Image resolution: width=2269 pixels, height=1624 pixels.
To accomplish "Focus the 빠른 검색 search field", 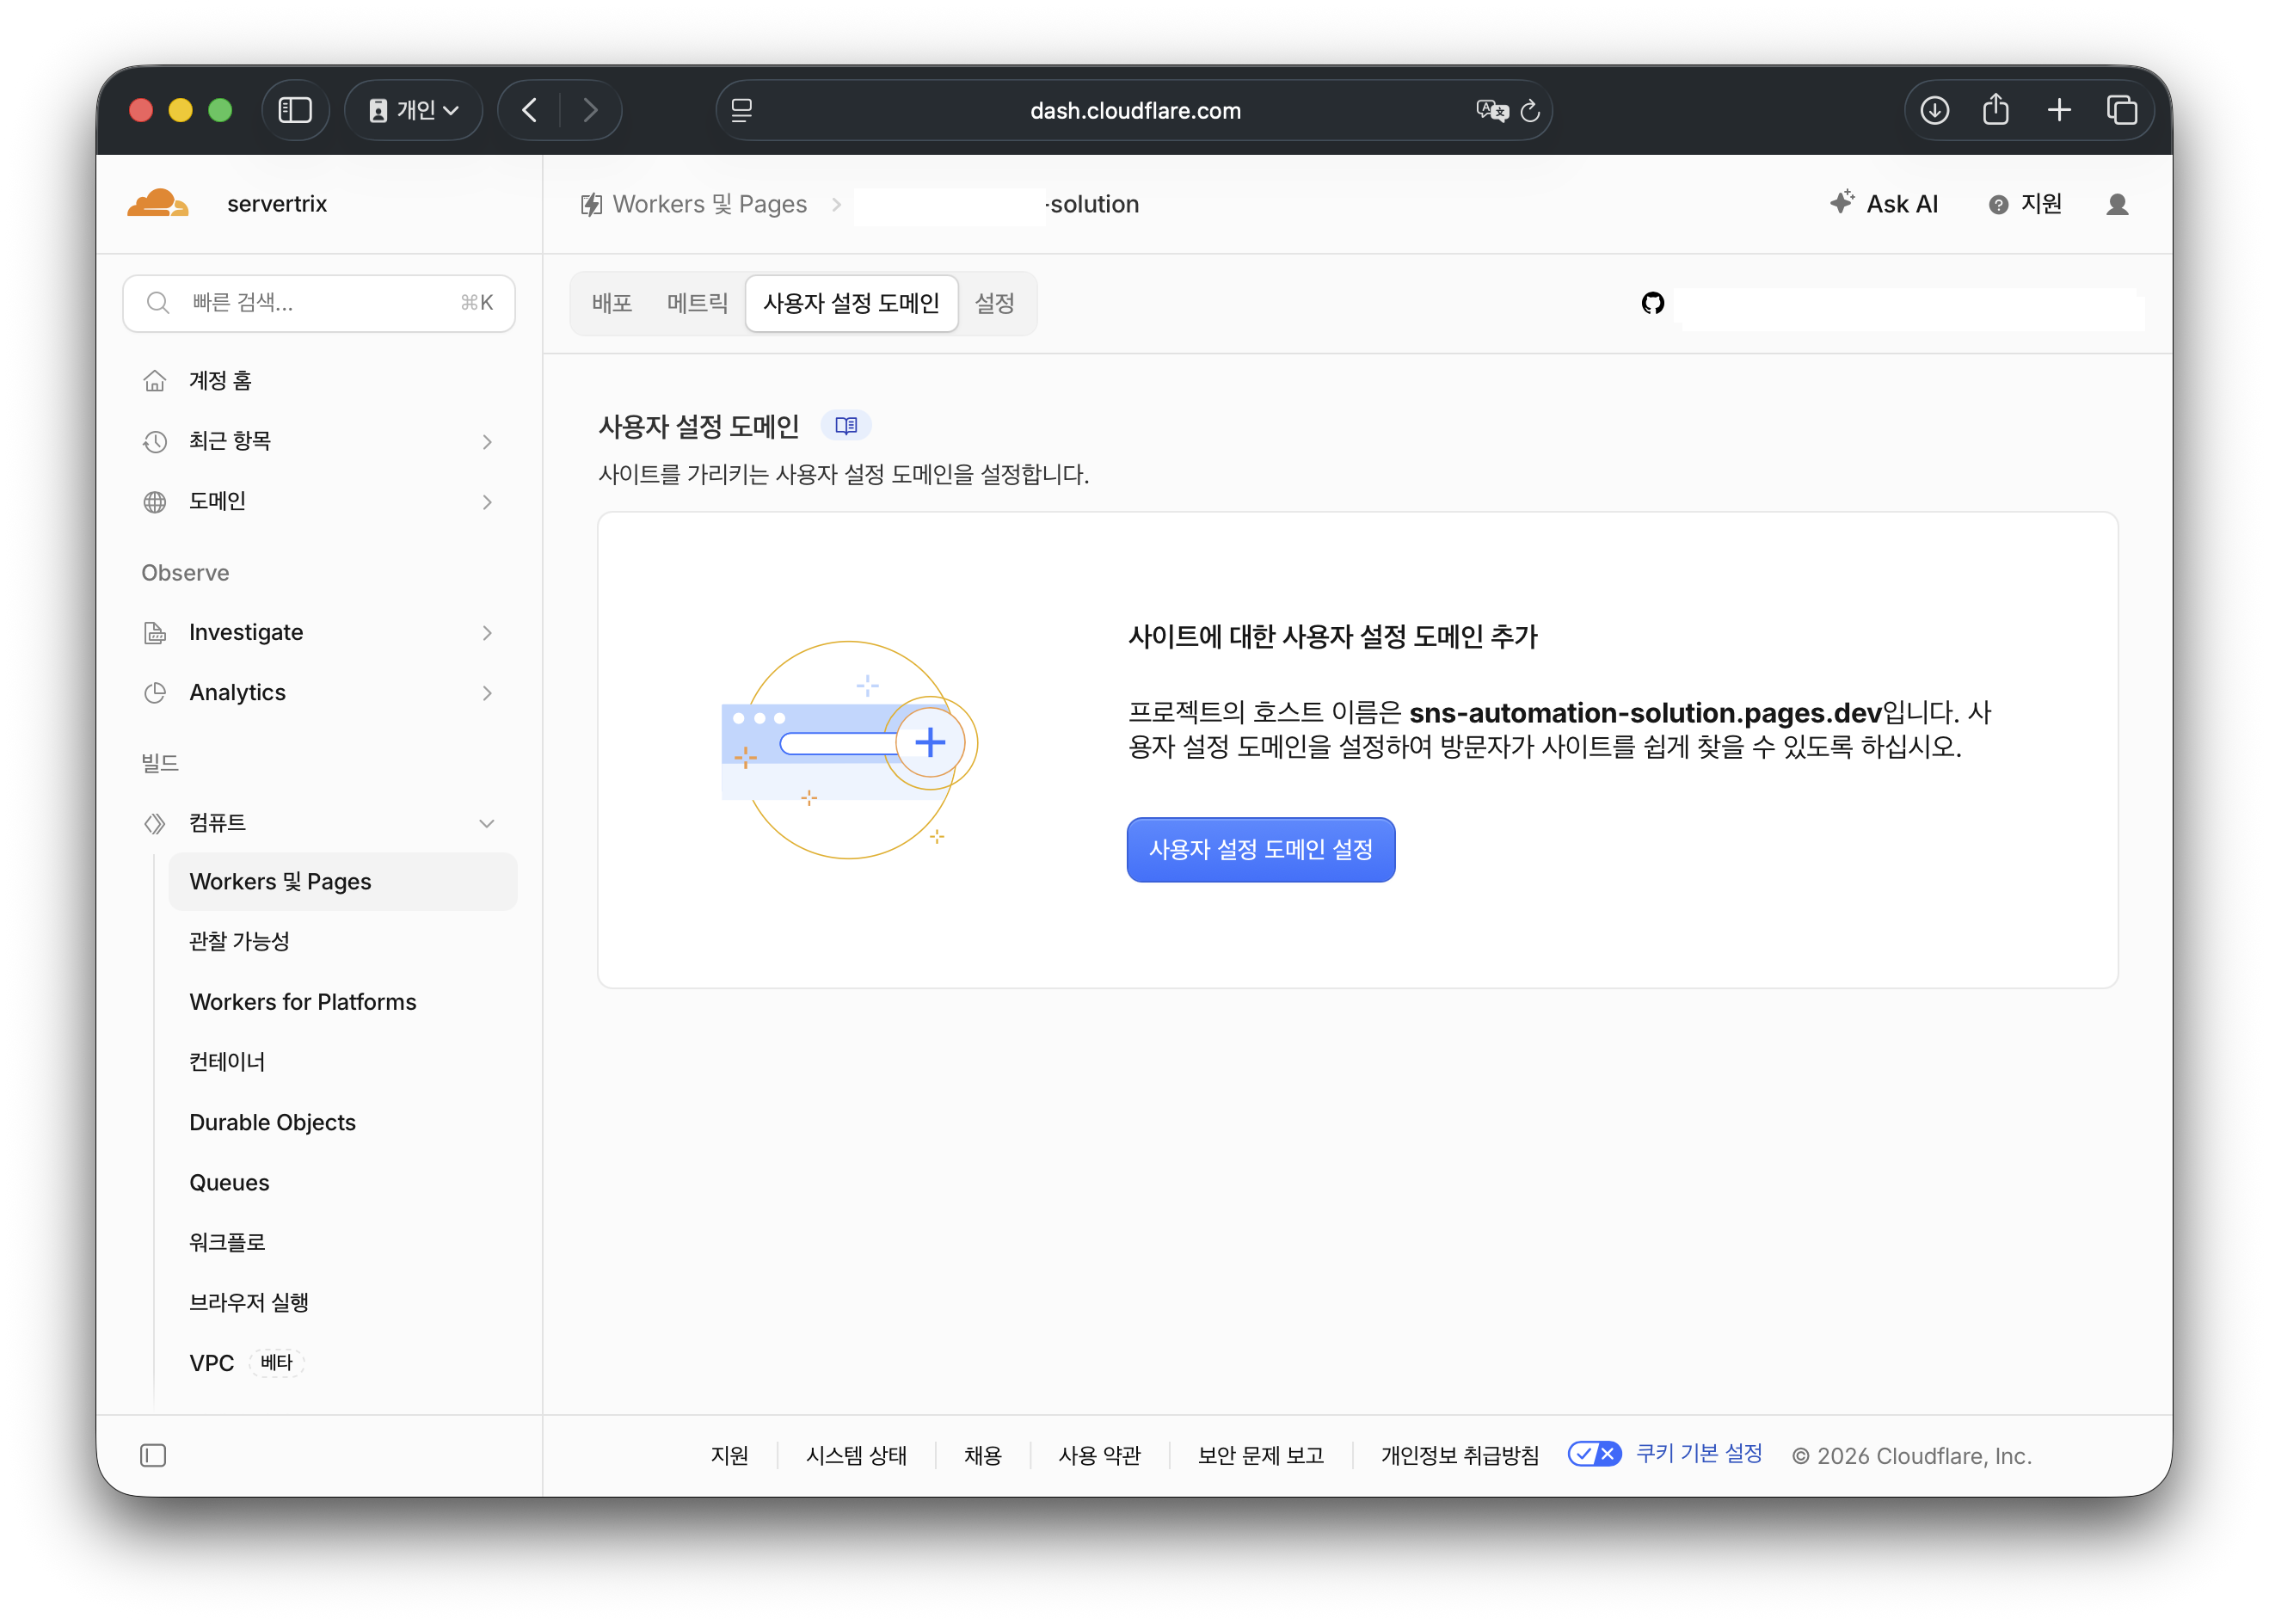I will pos(319,303).
